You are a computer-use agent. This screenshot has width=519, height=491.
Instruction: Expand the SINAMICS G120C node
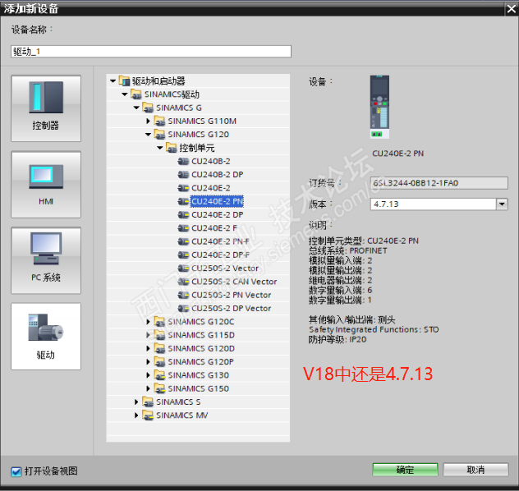tap(148, 322)
